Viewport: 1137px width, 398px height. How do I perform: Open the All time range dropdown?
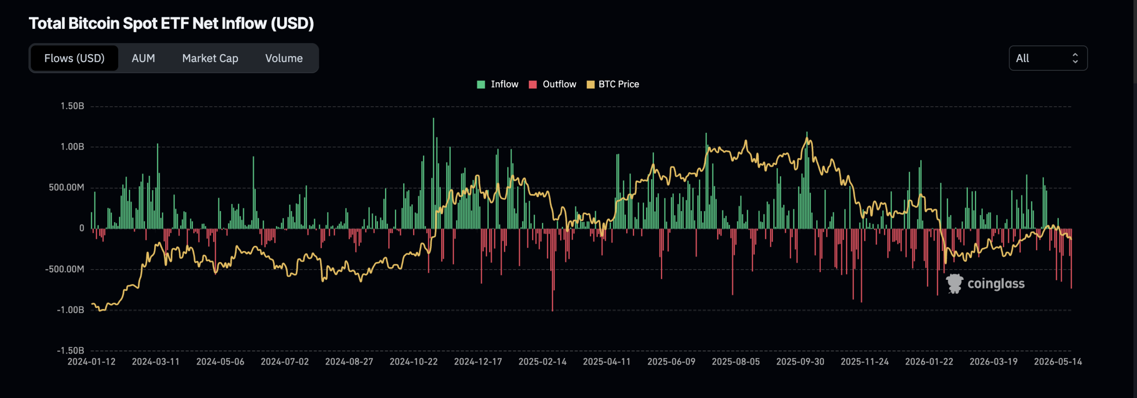pyautogui.click(x=1048, y=58)
